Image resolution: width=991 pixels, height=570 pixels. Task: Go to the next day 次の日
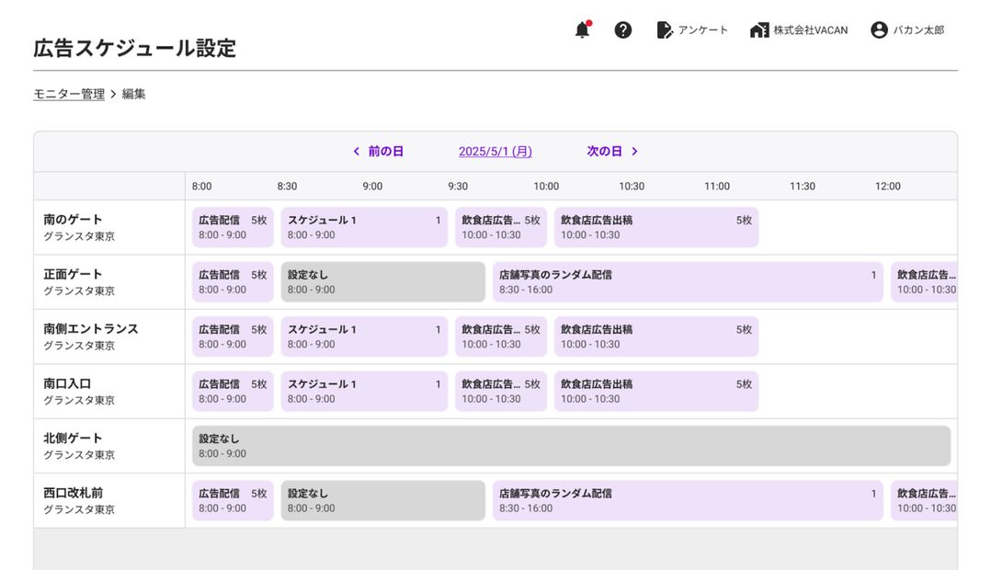click(x=604, y=151)
